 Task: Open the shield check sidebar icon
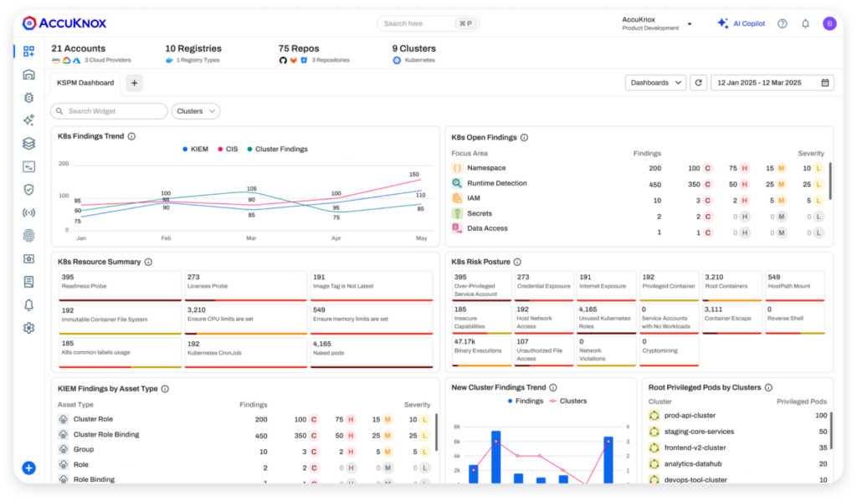click(28, 190)
